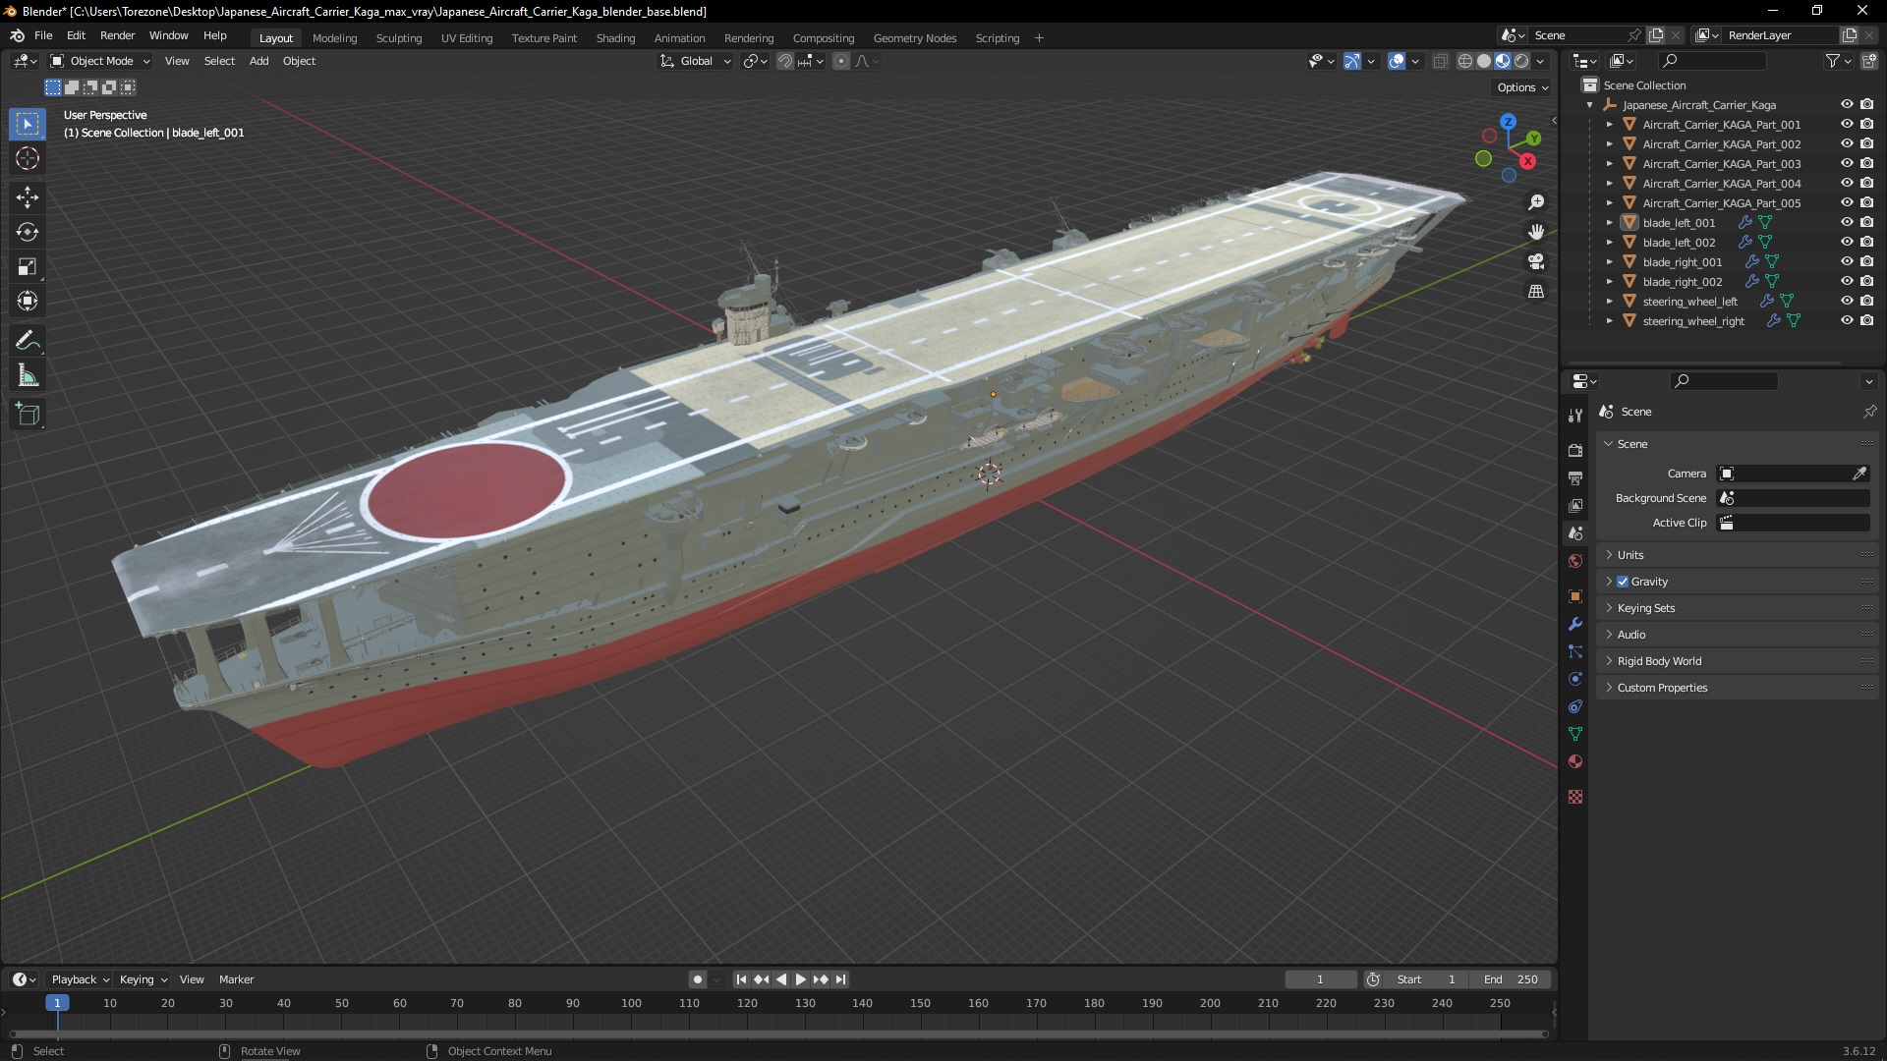Open the Playback dropdown
The width and height of the screenshot is (1887, 1061).
(80, 979)
